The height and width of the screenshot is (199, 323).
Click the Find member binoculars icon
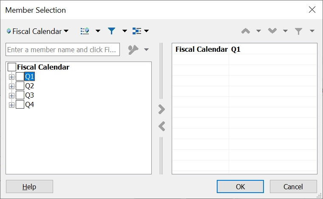[x=133, y=50]
